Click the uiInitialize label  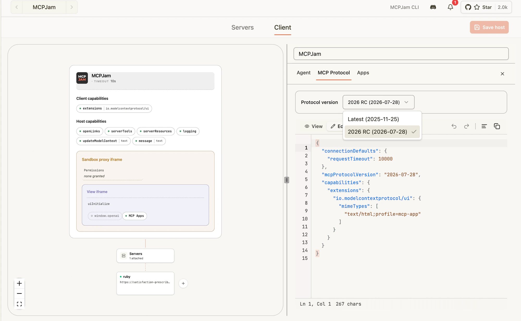(98, 204)
